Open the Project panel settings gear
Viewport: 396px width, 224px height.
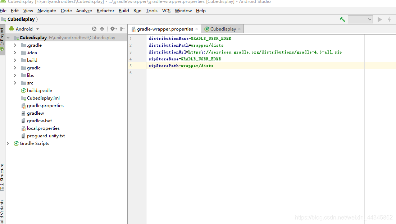point(113,29)
